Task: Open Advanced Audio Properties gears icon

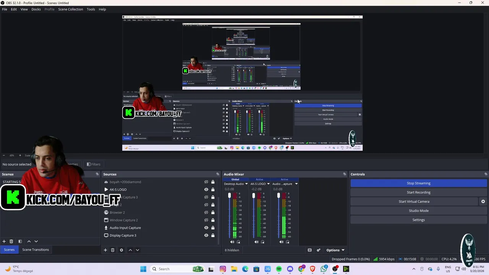Action: 319,250
